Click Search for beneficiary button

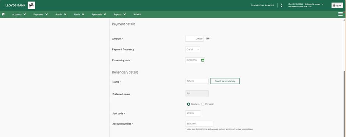pos(225,81)
